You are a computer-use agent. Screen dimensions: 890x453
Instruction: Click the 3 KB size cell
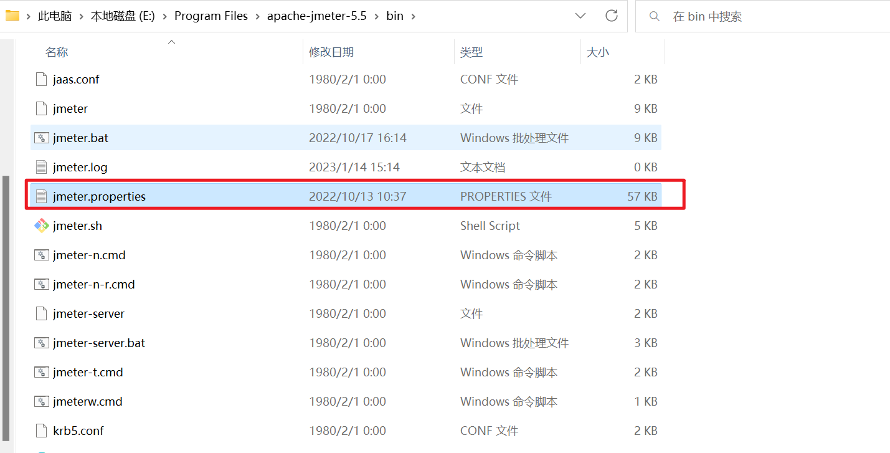pos(646,343)
